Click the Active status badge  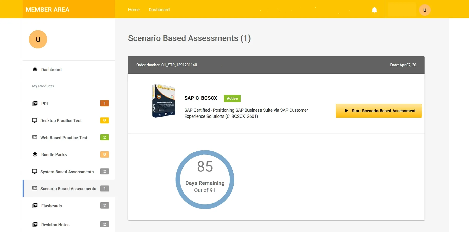(x=232, y=98)
